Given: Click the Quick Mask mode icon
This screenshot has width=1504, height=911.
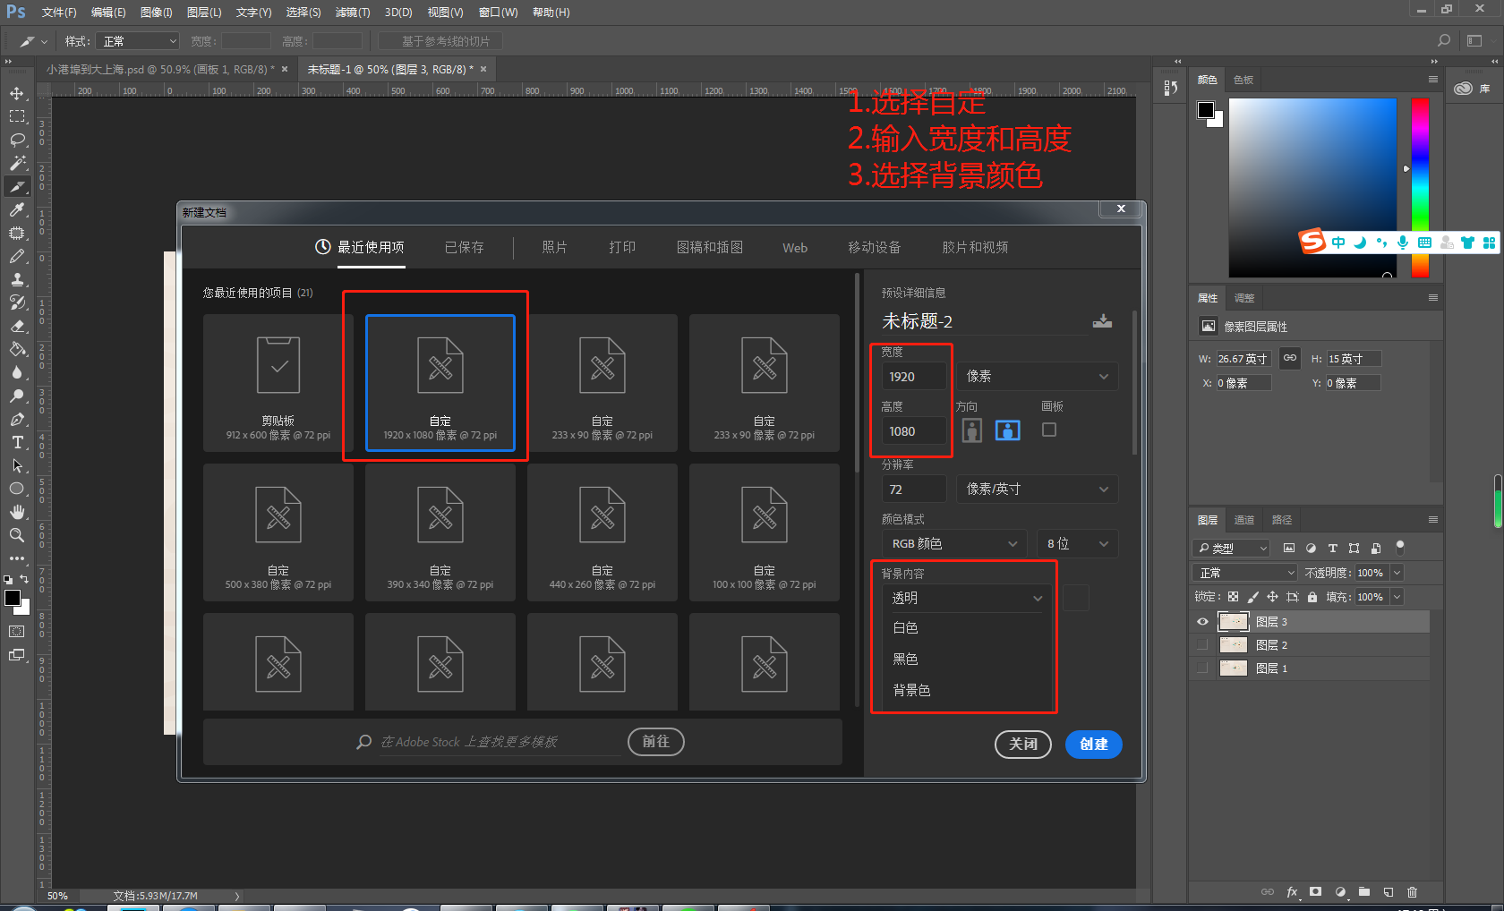Looking at the screenshot, I should coord(17,632).
